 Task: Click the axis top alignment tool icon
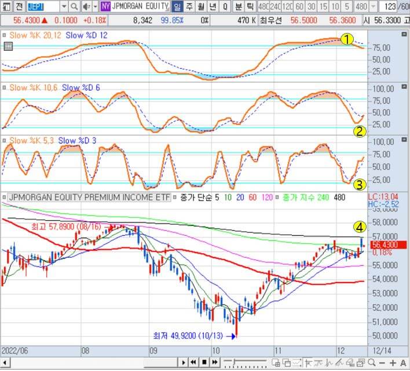(309, 362)
